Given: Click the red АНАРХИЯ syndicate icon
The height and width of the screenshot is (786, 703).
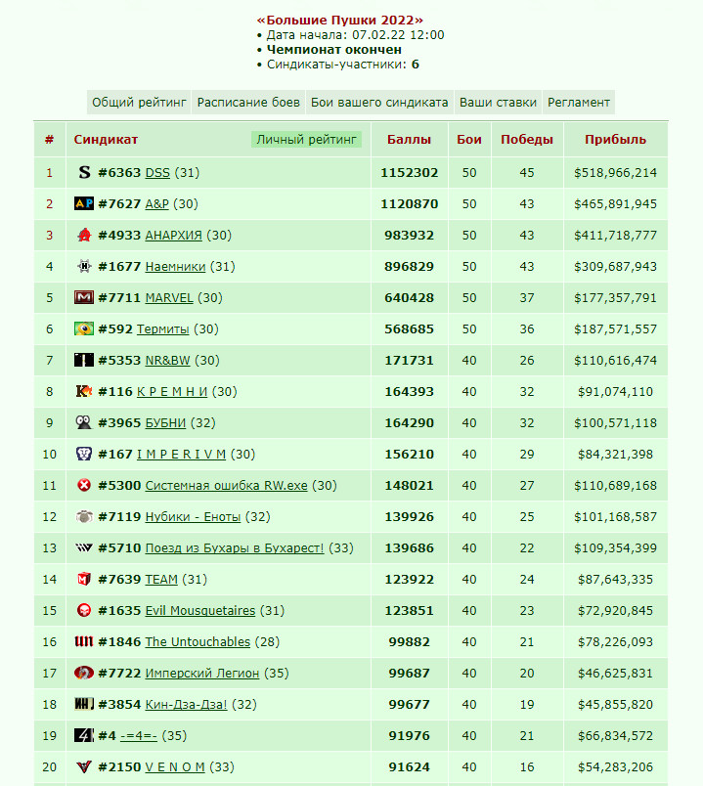Looking at the screenshot, I should 84,235.
